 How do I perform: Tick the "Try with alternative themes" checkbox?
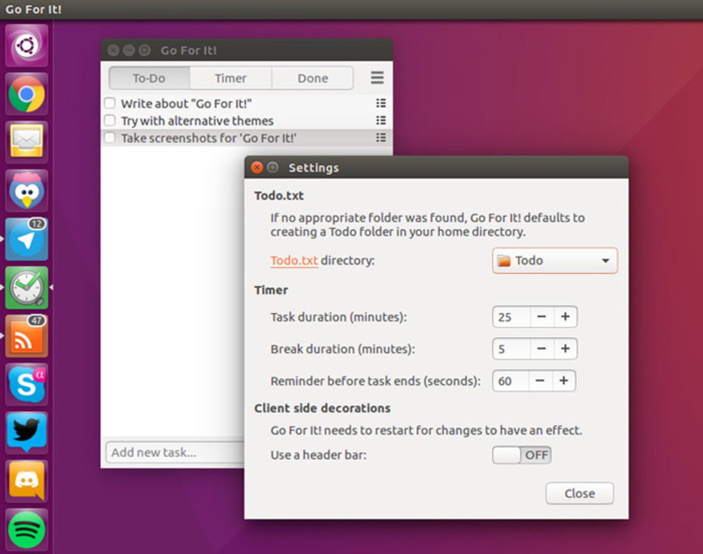point(110,120)
